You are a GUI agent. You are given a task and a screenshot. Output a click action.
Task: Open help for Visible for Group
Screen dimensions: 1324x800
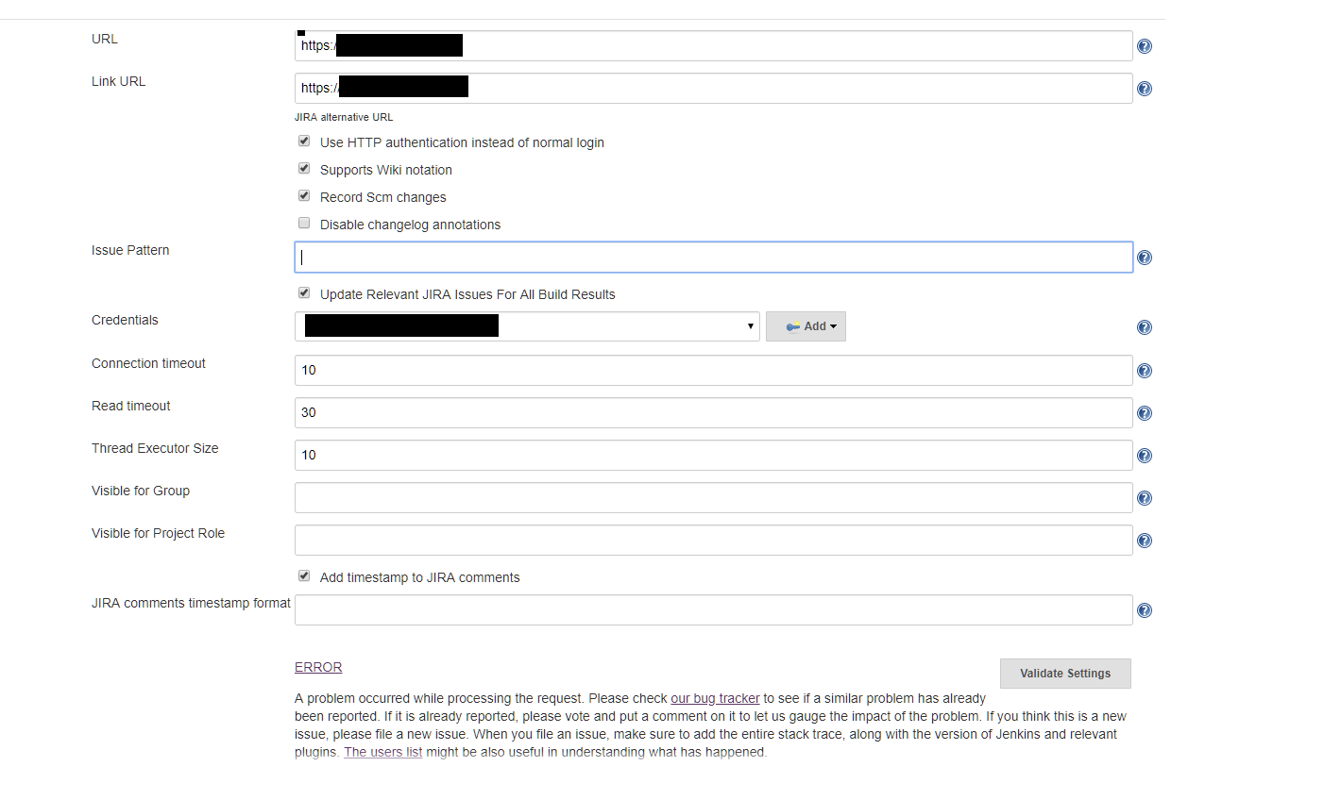tap(1144, 498)
